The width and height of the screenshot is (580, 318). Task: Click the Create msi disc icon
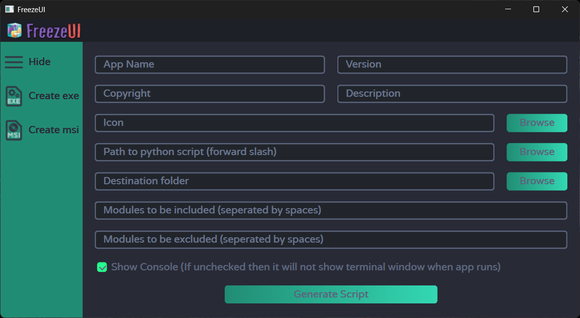pyautogui.click(x=14, y=130)
